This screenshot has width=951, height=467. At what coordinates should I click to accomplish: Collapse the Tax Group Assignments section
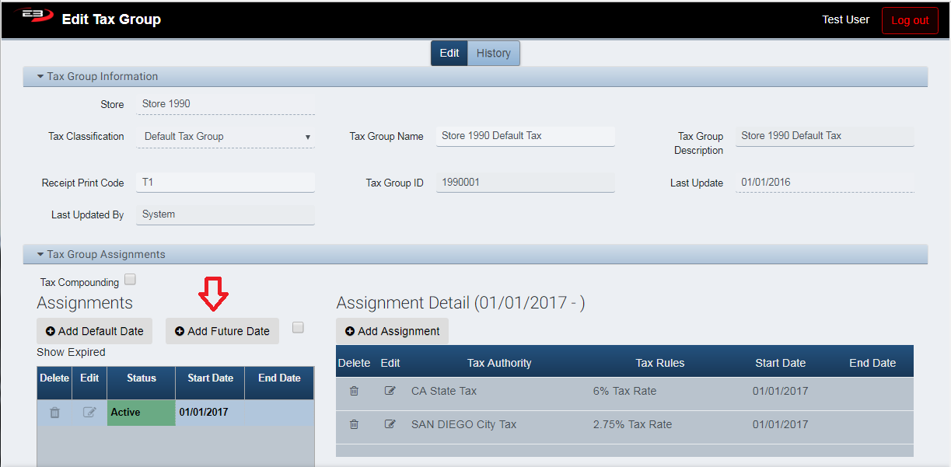tap(40, 254)
